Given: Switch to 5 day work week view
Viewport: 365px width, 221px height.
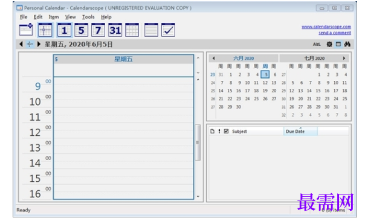Looking at the screenshot, I should [x=81, y=30].
